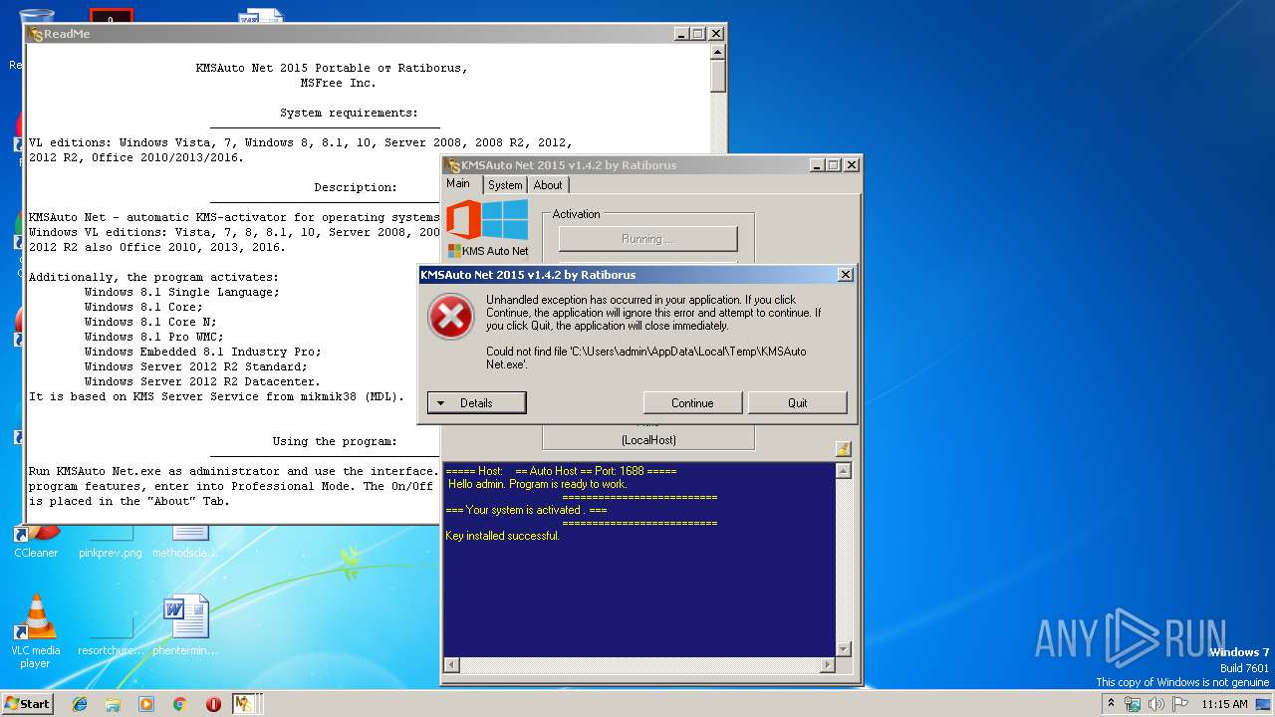Screen dimensions: 1275x717
Task: Open the Start menu
Action: [27, 703]
